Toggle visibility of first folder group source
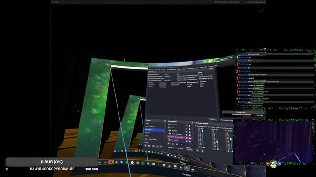Viewport: 316px width, 177px height. tap(187, 132)
